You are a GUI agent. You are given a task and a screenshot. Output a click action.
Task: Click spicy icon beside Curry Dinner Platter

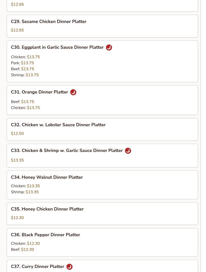pyautogui.click(x=69, y=266)
